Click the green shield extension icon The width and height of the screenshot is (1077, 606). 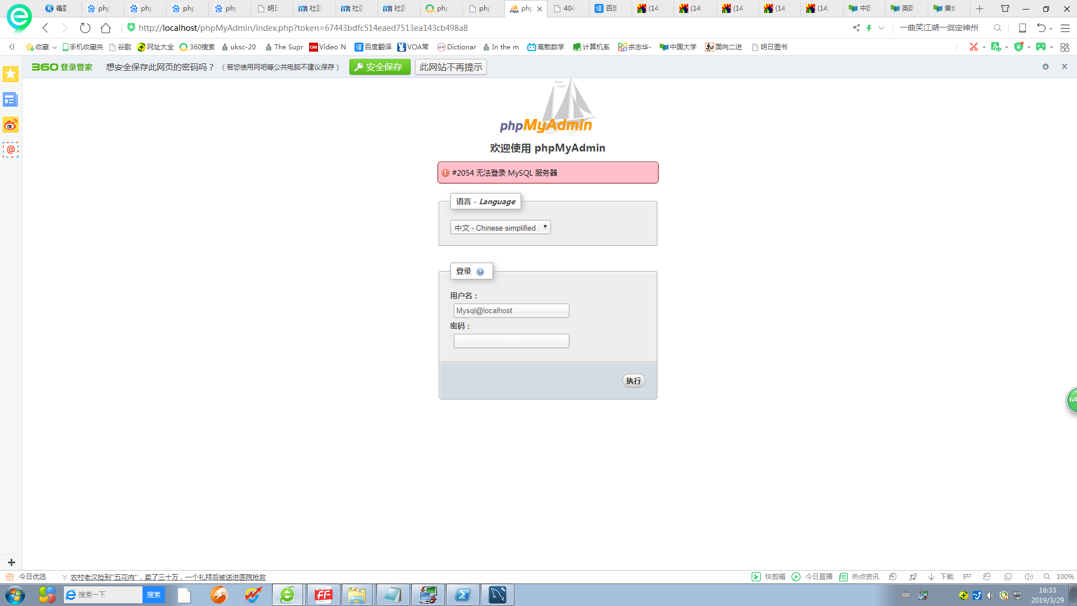pyautogui.click(x=1019, y=47)
